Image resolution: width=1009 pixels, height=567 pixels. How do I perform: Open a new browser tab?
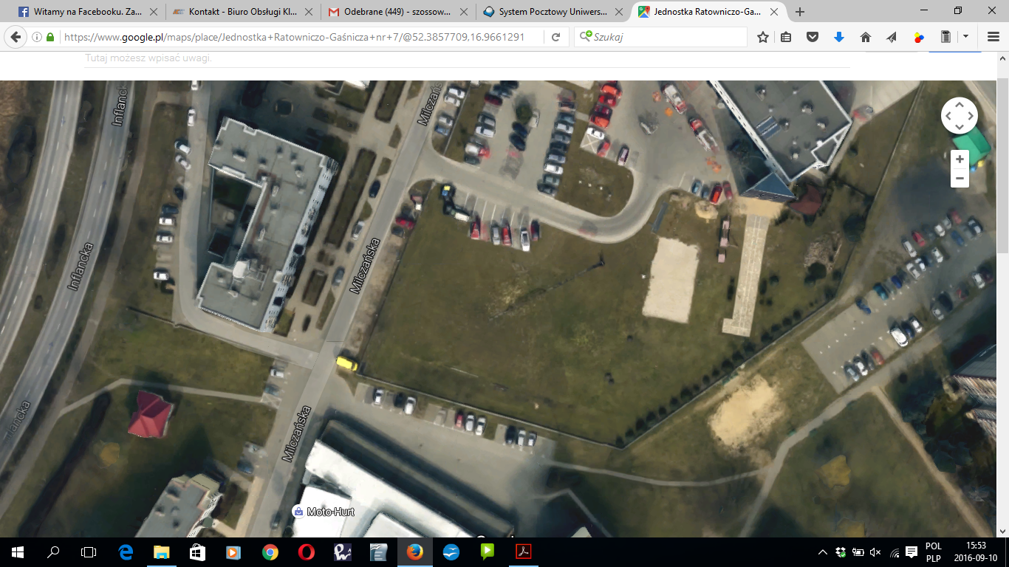pyautogui.click(x=800, y=12)
